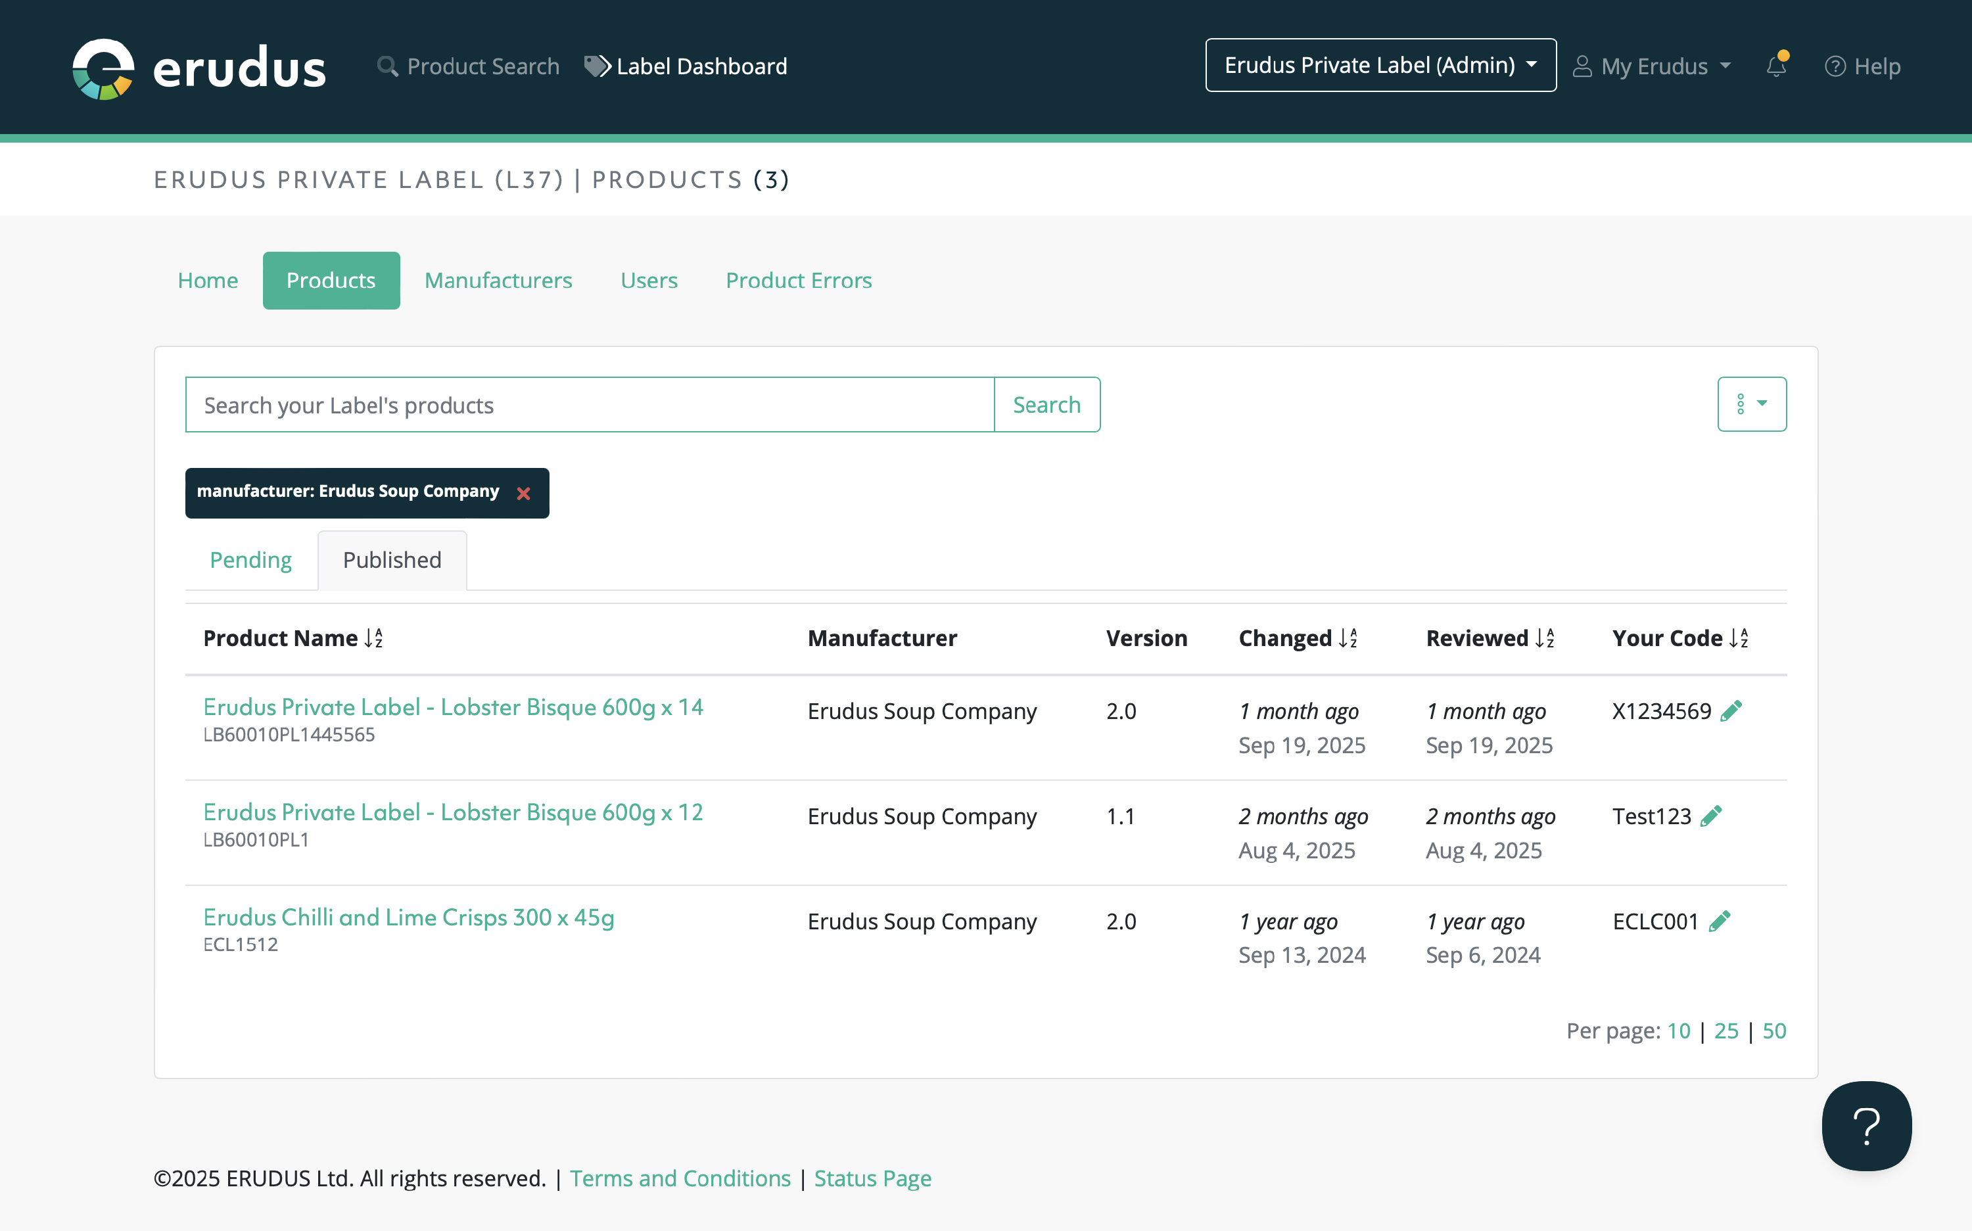This screenshot has width=1972, height=1231.
Task: Sort by Your Code column icon
Action: (1739, 638)
